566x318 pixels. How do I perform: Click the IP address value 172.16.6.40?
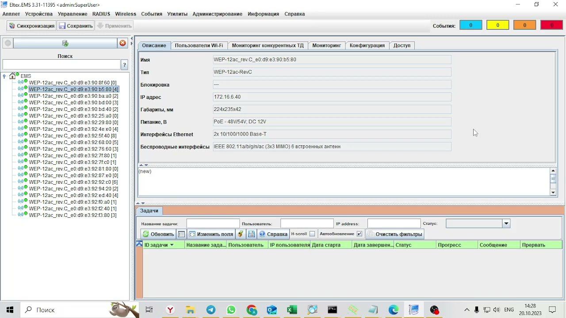[x=227, y=97]
